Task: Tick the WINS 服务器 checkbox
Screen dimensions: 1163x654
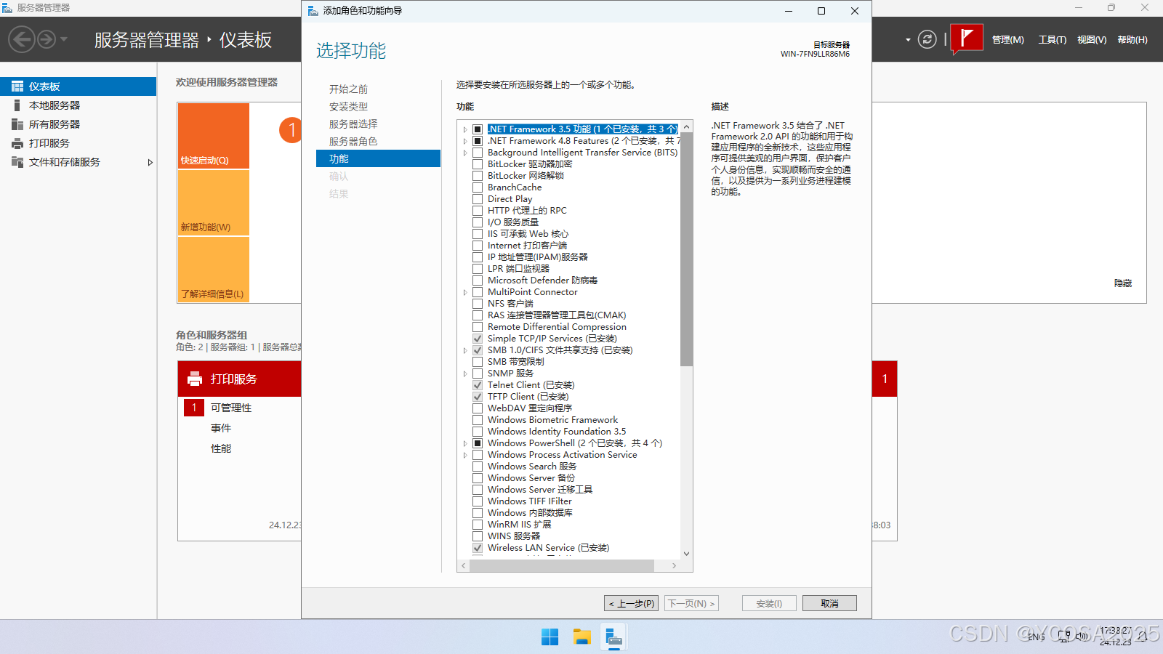Action: [x=478, y=536]
